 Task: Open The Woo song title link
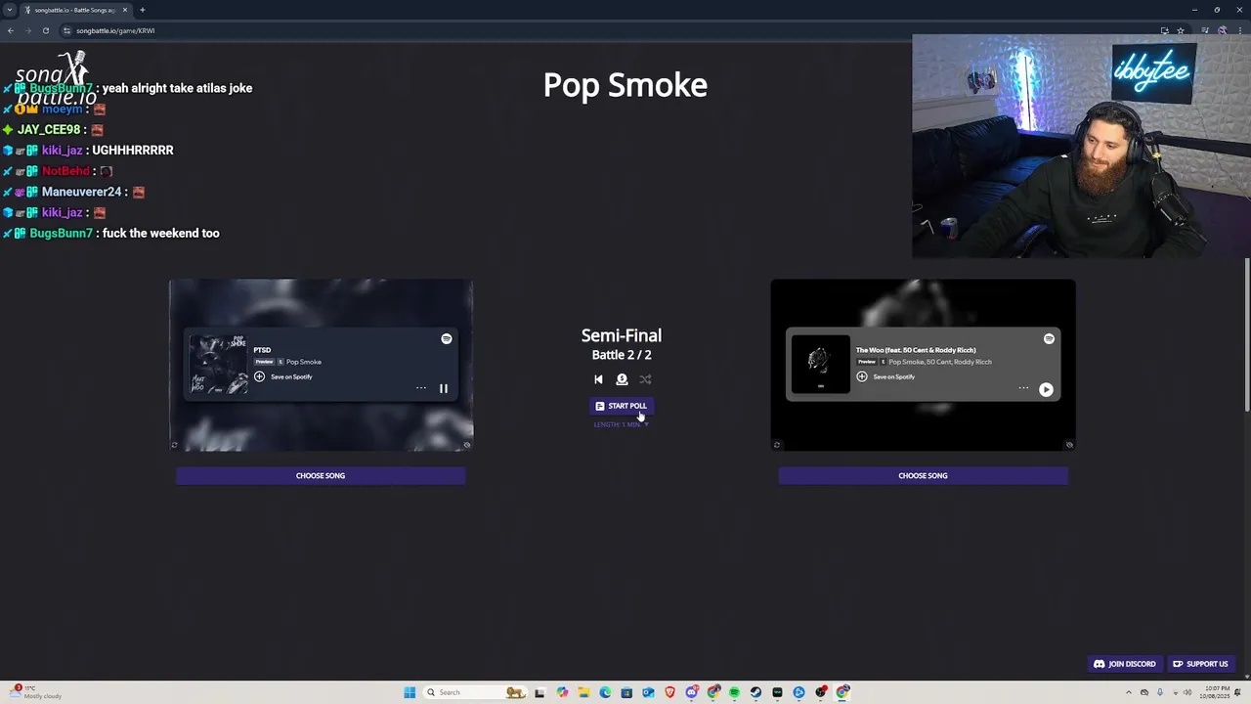[916, 350]
